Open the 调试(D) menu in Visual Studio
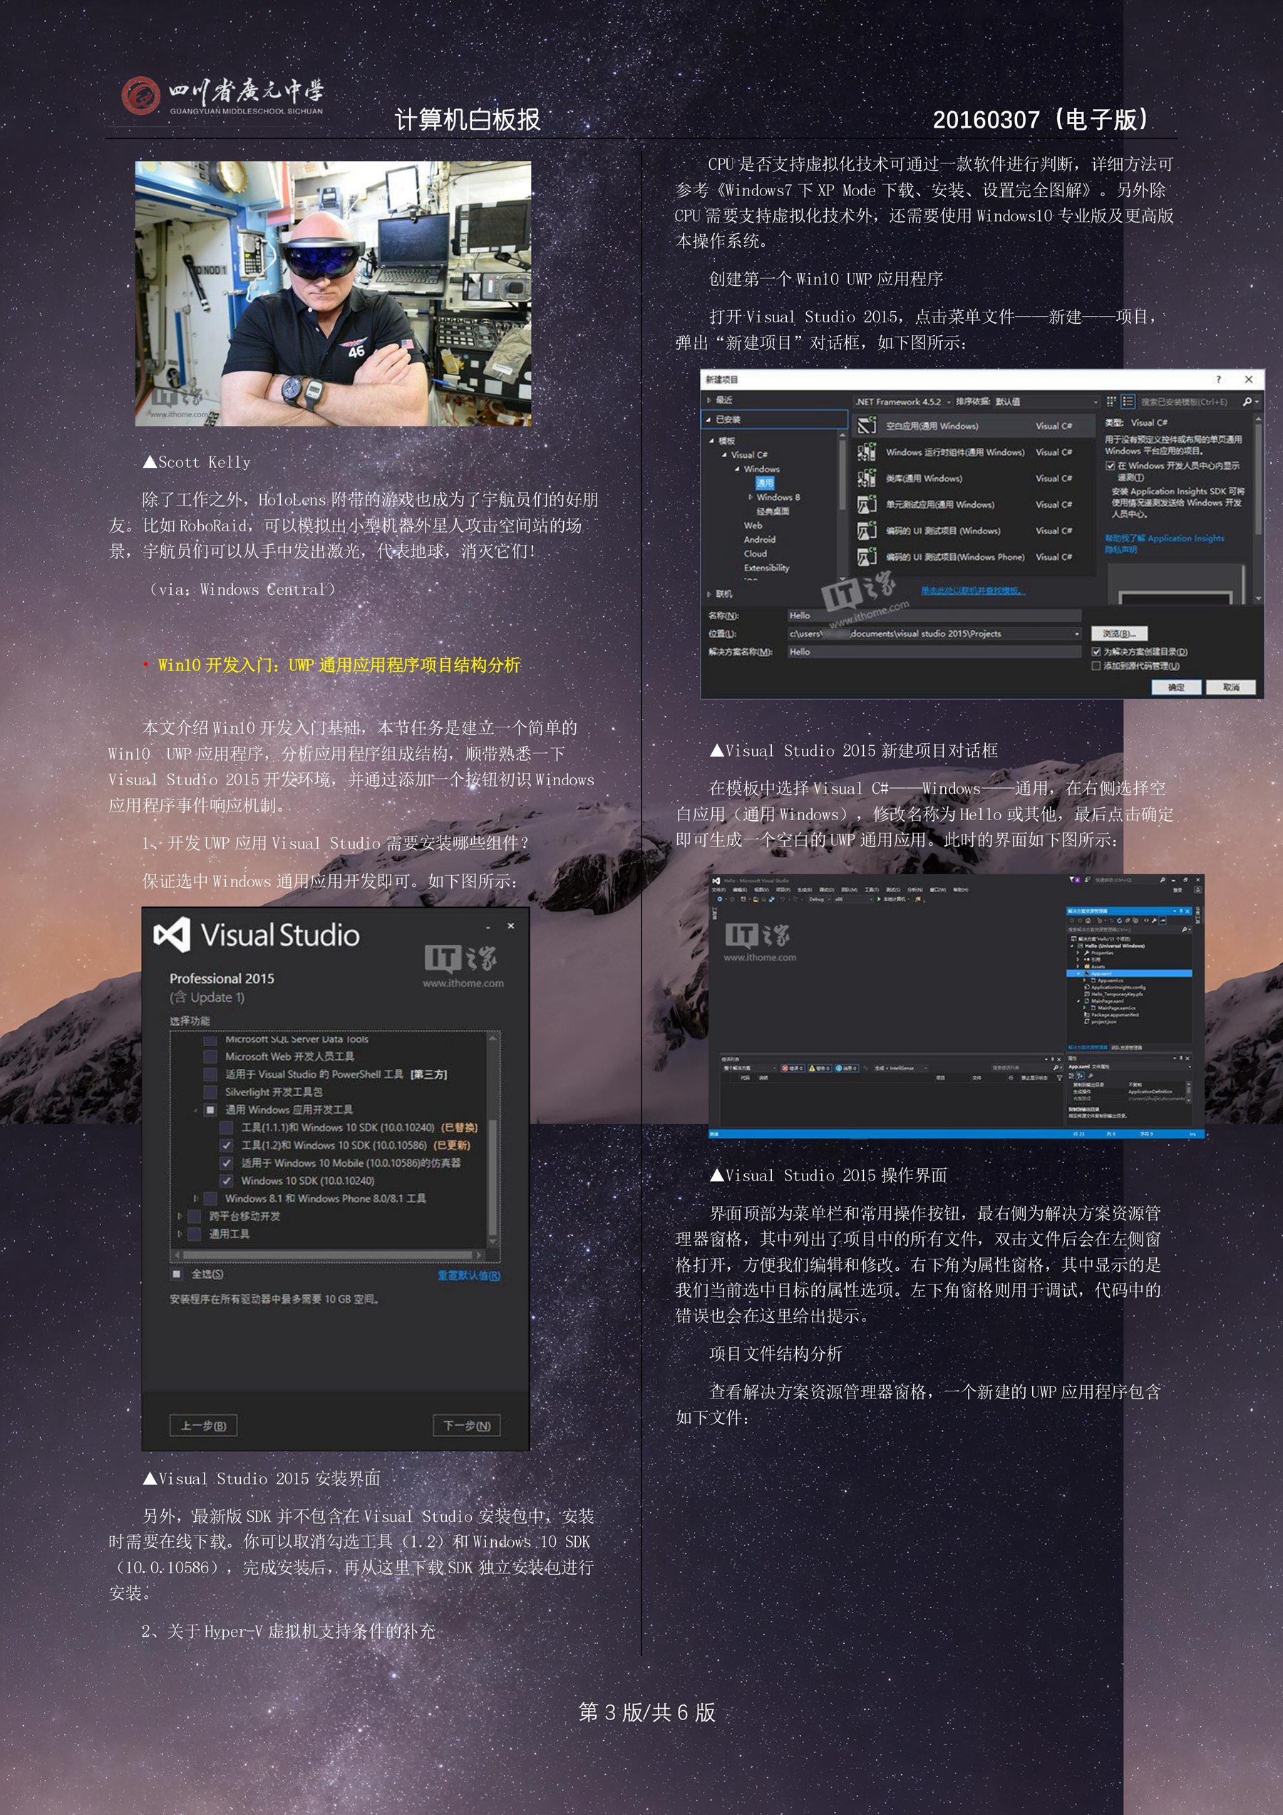1283x1815 pixels. [x=827, y=890]
